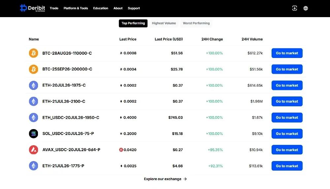330x189 pixels.
Task: Click the Deribit logo
Action: tap(32, 8)
